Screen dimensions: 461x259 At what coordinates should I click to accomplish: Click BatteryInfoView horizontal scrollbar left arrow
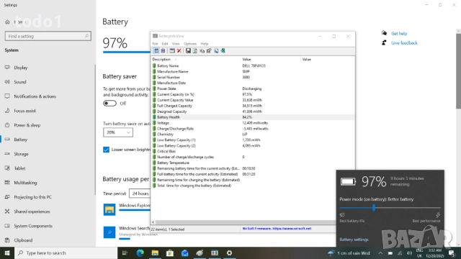click(153, 222)
